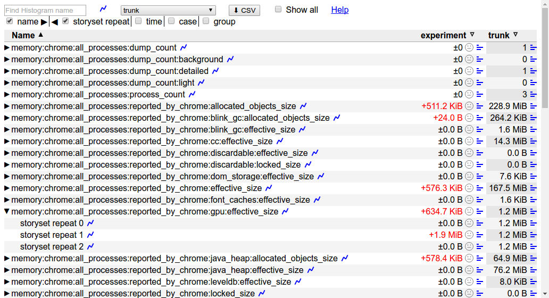Open trunk histogram icon for storyset repeat 2
Viewport: 549px width, 298px height.
point(533,246)
